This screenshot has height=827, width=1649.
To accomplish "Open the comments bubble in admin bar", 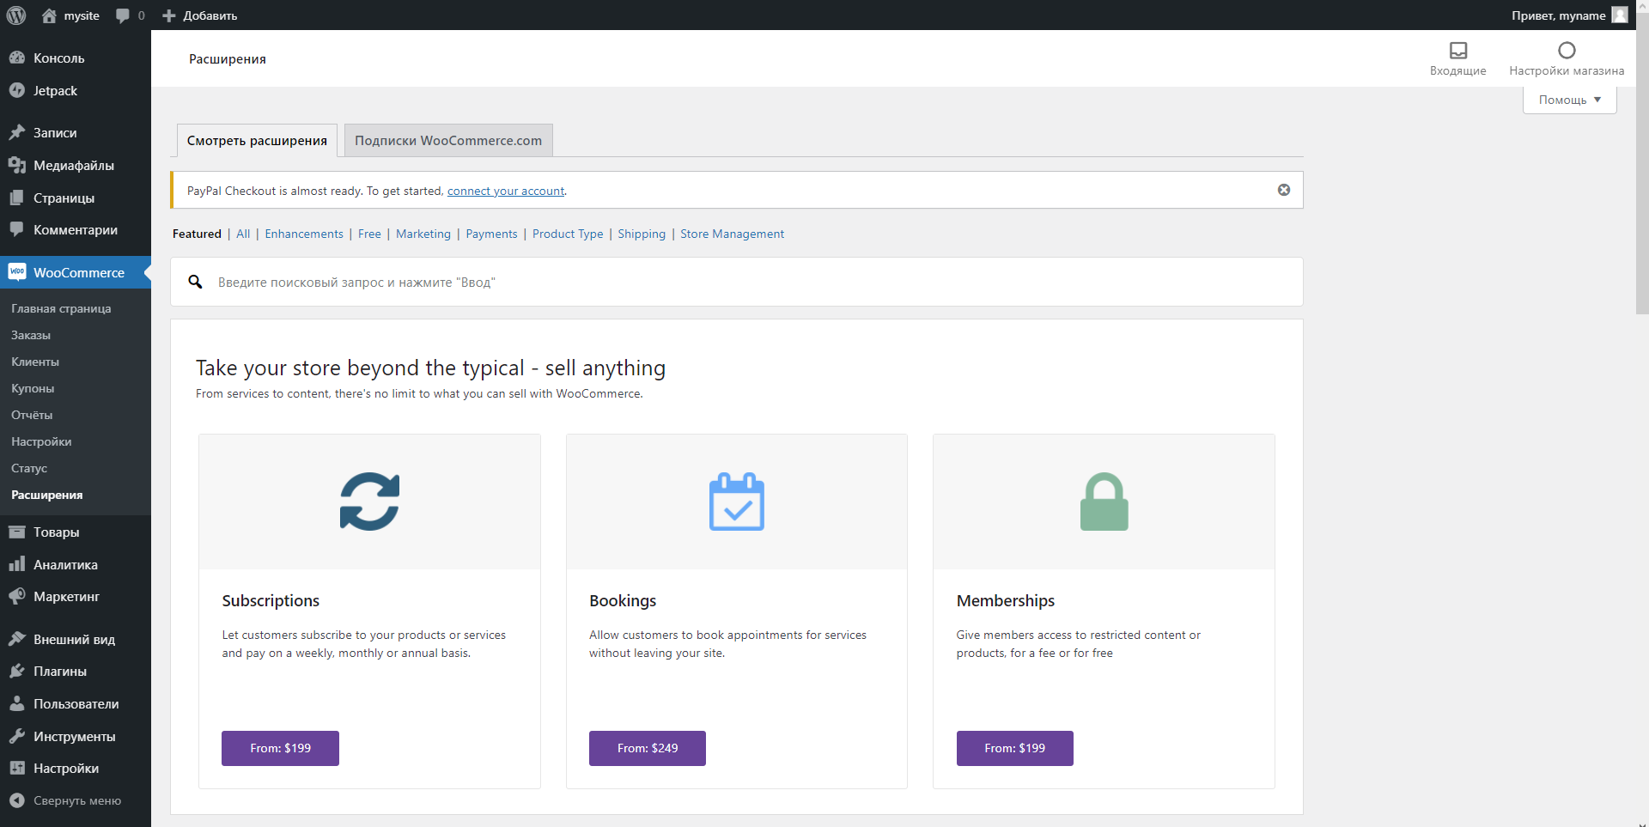I will [x=123, y=15].
